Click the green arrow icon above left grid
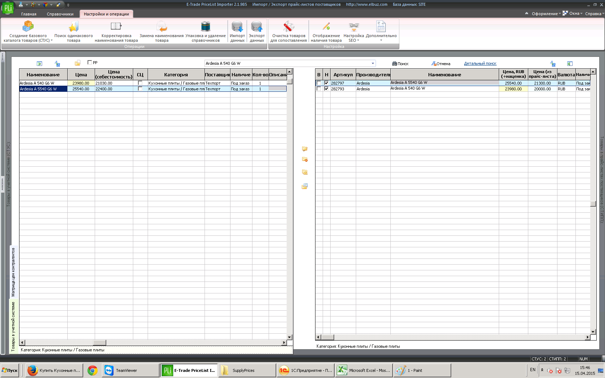The width and height of the screenshot is (605, 378). [x=40, y=64]
